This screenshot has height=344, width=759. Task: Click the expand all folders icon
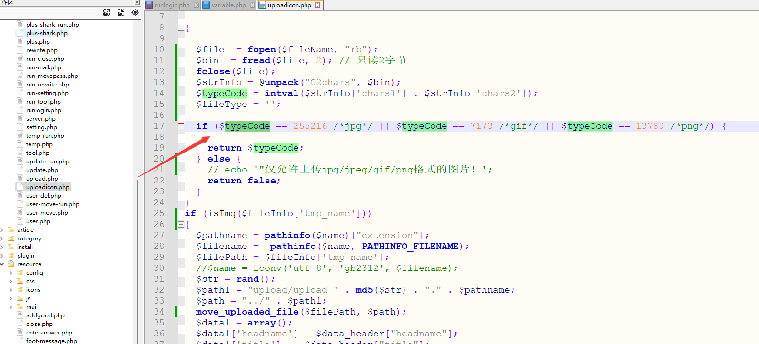[x=107, y=12]
